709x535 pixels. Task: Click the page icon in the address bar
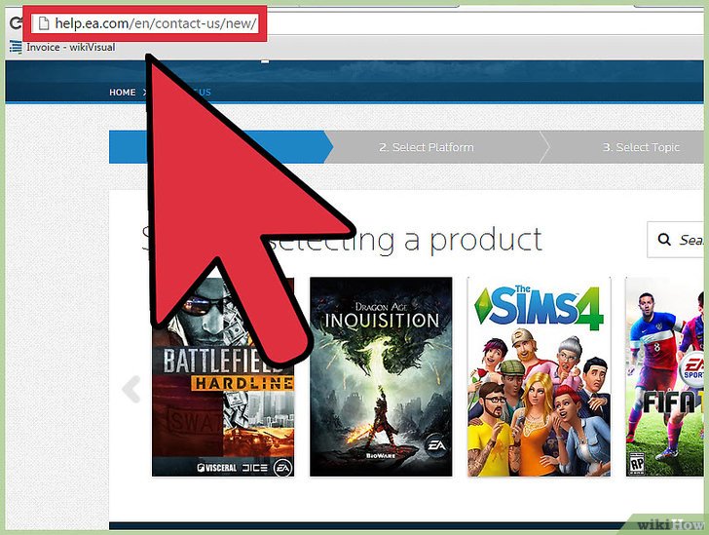tap(44, 23)
